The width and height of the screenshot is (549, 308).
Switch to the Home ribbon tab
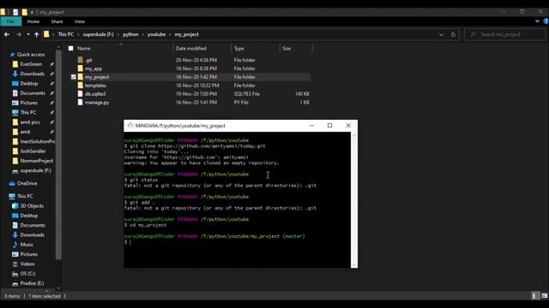point(33,21)
